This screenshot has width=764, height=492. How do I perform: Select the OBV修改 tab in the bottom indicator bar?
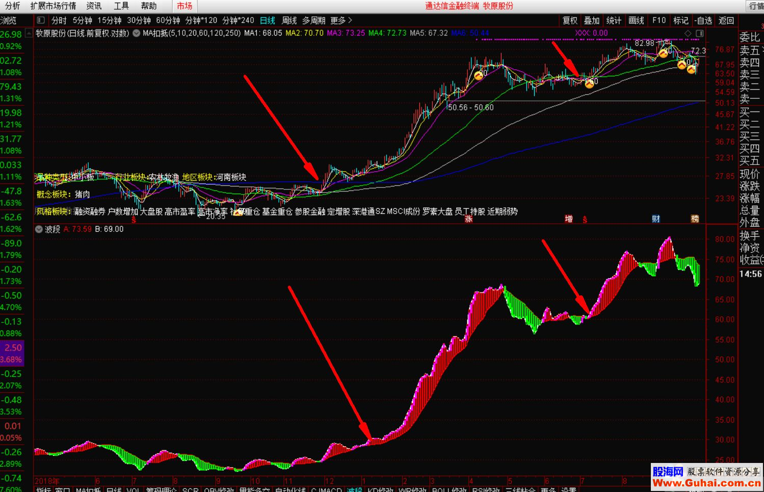point(219,490)
